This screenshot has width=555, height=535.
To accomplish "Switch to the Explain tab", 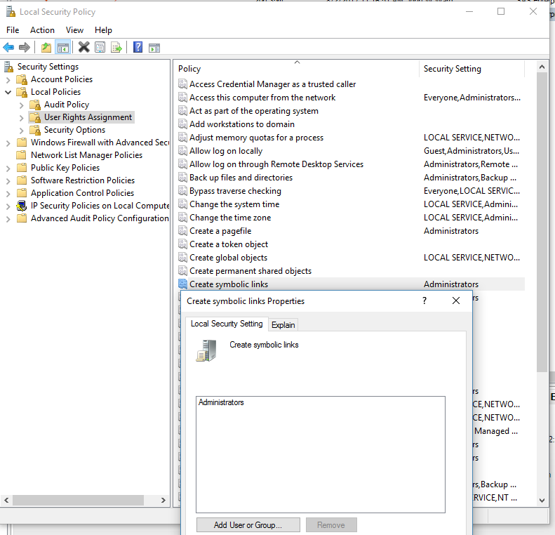I will (283, 324).
